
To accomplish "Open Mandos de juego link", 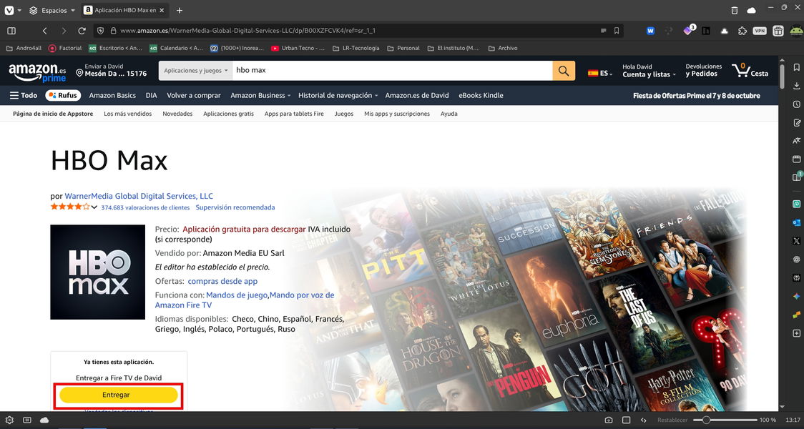I will coord(237,295).
